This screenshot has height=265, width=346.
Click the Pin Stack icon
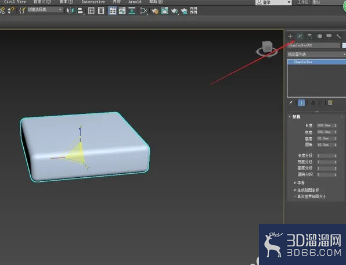point(290,103)
